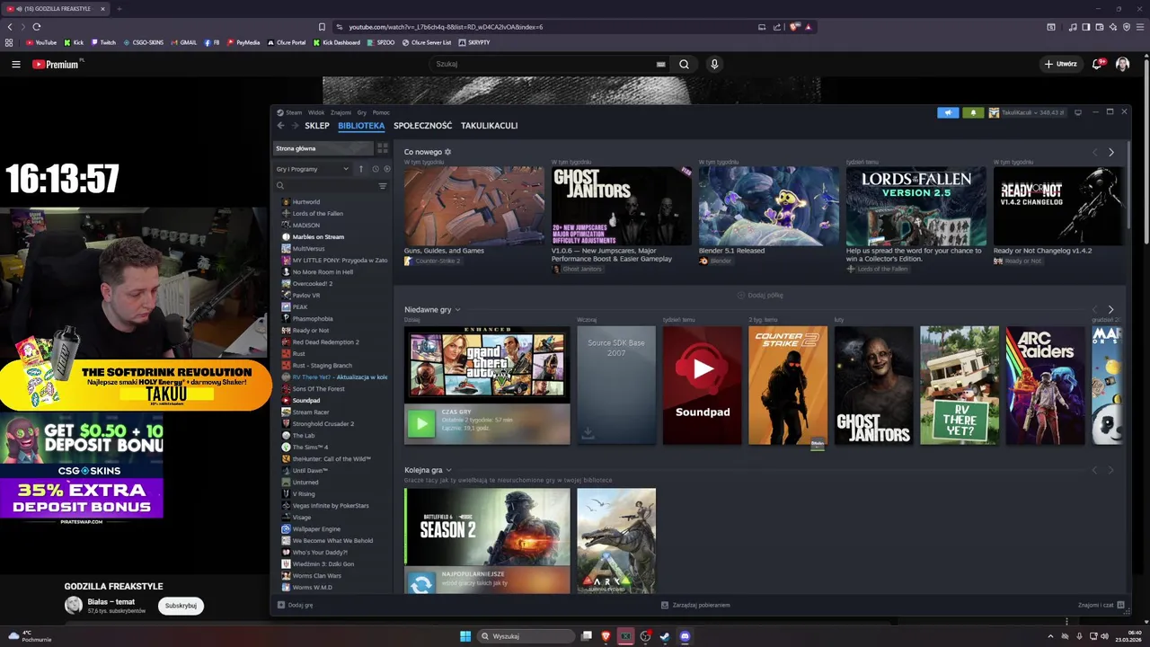Open the SPOŁECZNOŚĆ tab
This screenshot has width=1150, height=647.
(422, 126)
